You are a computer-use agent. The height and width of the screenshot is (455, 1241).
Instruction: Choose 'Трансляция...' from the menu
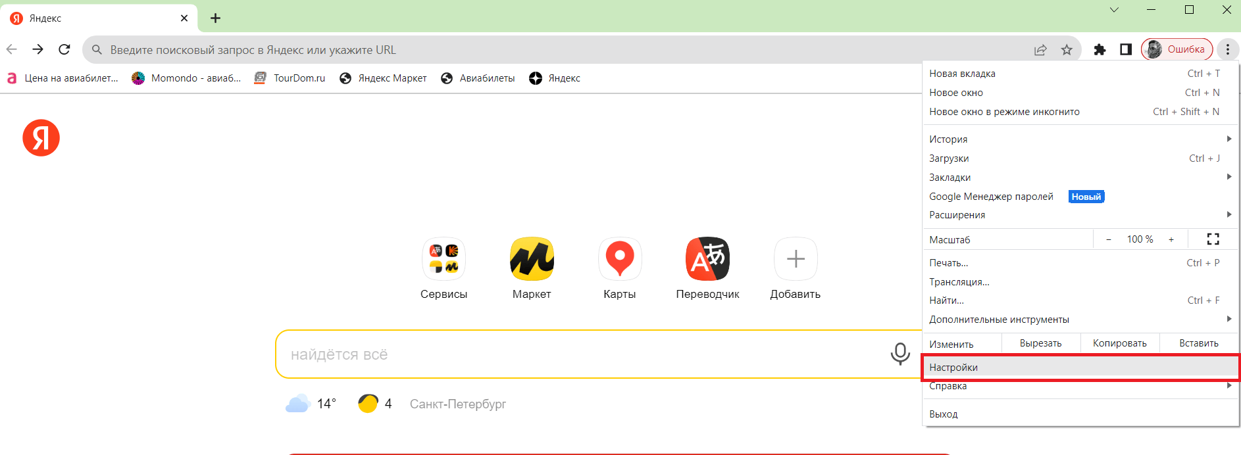click(x=1080, y=282)
